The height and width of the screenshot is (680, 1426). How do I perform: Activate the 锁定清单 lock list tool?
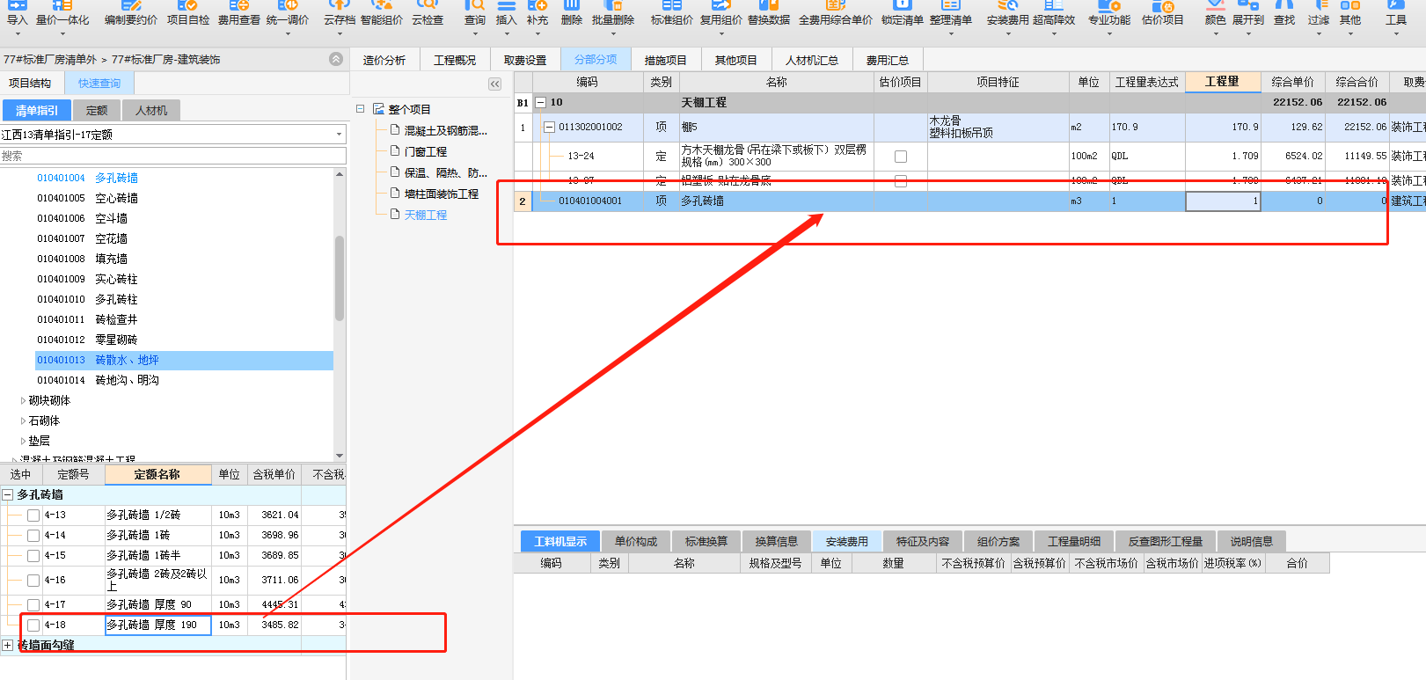click(x=902, y=13)
